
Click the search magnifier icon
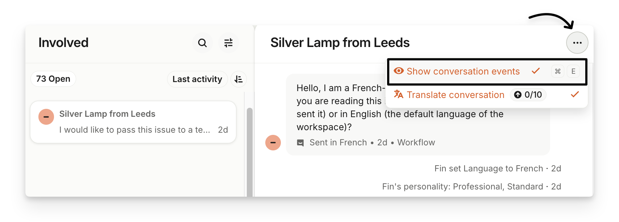(x=202, y=43)
